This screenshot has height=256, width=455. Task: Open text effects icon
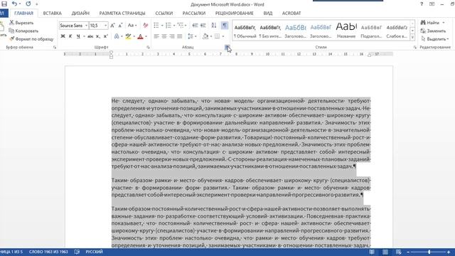coord(117,36)
